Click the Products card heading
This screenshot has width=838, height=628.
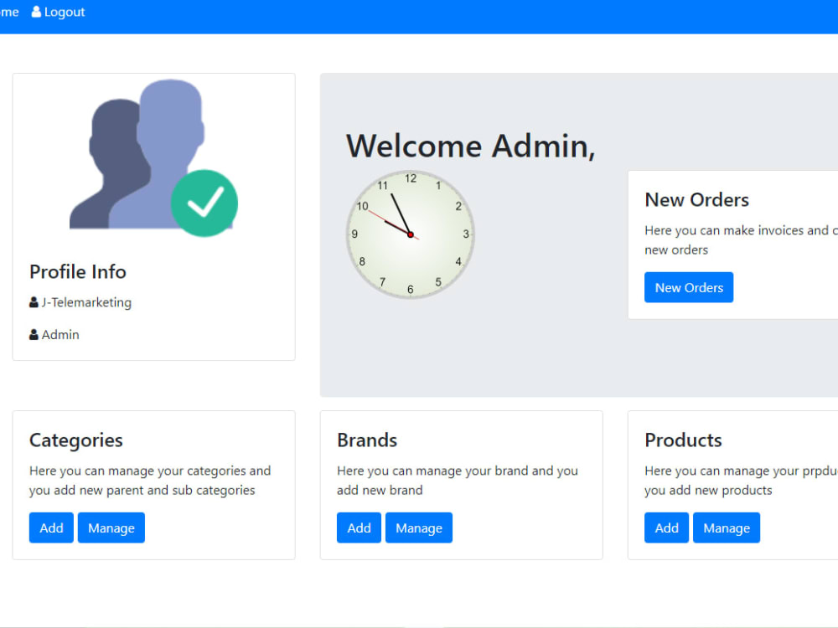point(684,440)
